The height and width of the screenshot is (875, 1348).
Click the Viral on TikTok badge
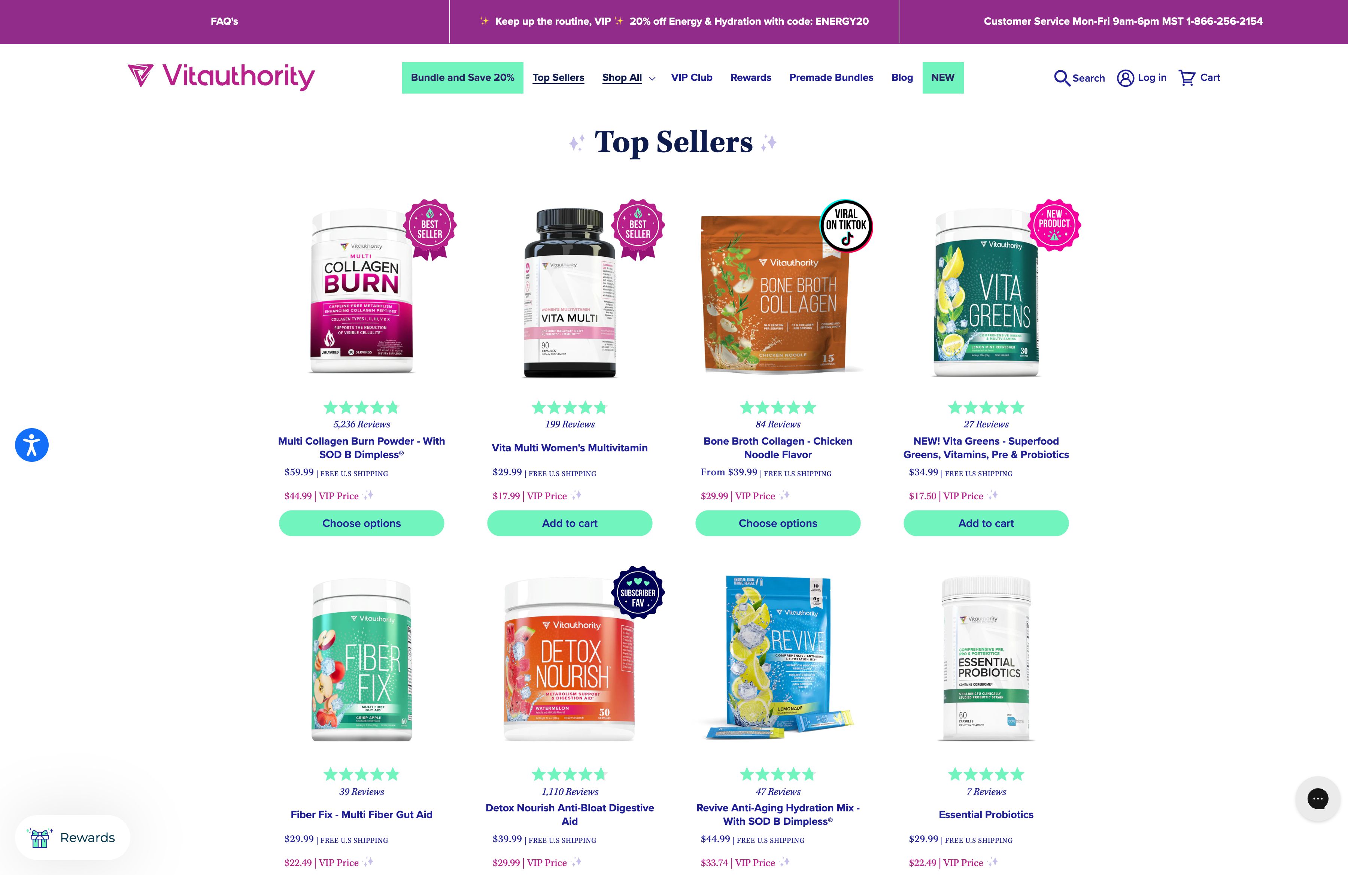tap(846, 225)
